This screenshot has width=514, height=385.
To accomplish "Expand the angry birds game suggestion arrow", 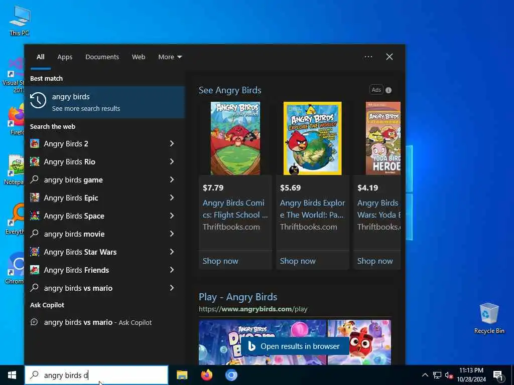I will [172, 179].
